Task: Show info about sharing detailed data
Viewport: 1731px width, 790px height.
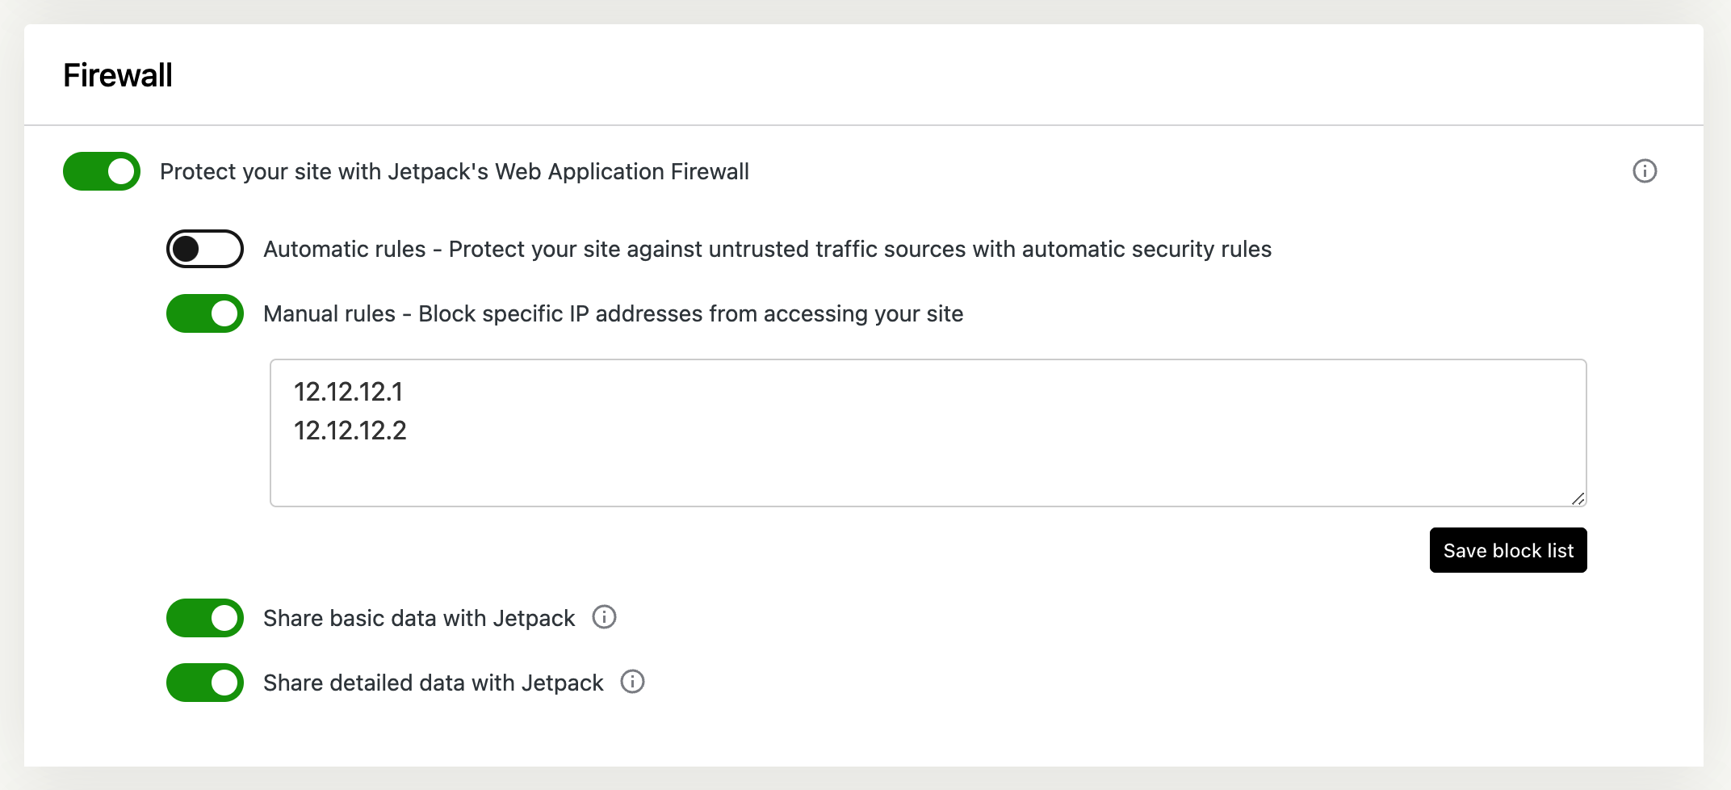Action: pos(632,682)
